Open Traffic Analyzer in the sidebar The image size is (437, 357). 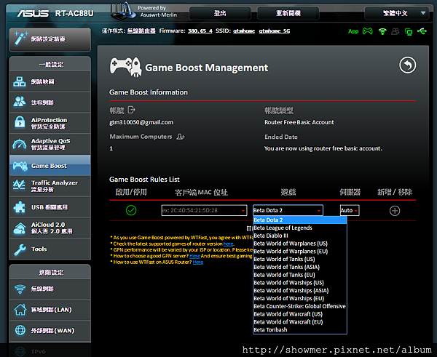[50, 186]
